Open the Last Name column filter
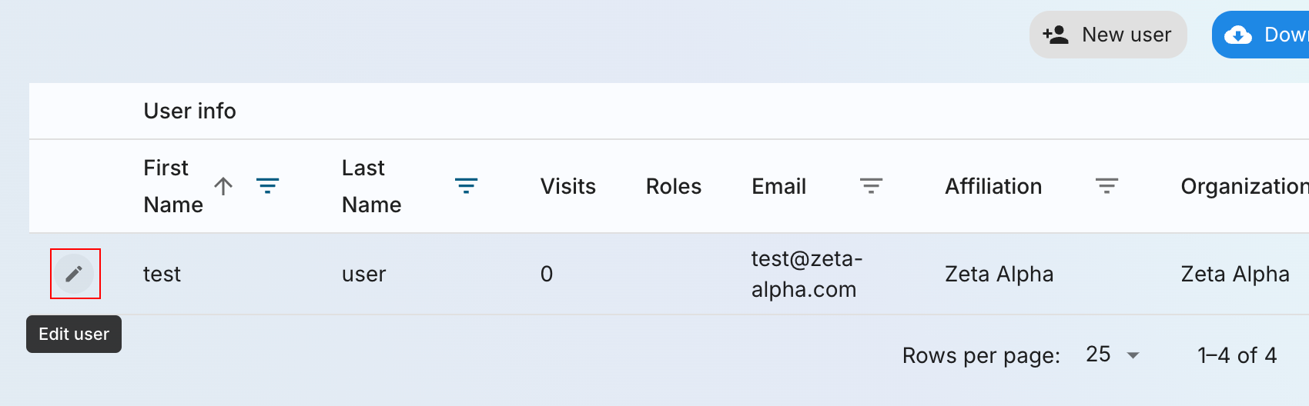This screenshot has height=406, width=1309. (466, 186)
